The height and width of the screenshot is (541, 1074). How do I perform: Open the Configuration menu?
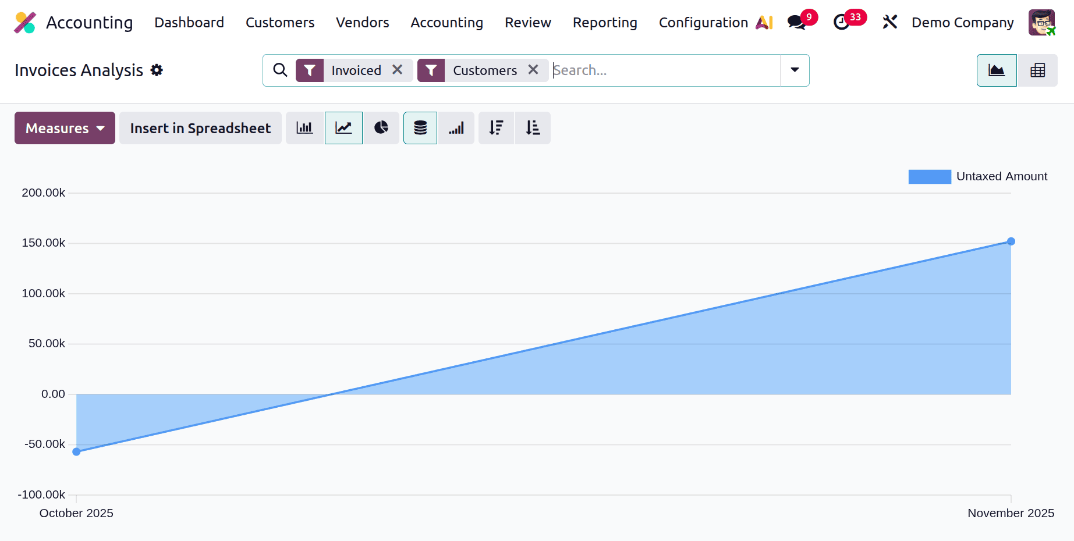pos(703,23)
